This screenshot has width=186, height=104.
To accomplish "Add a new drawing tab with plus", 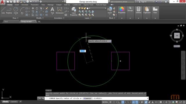I will click(x=39, y=22).
